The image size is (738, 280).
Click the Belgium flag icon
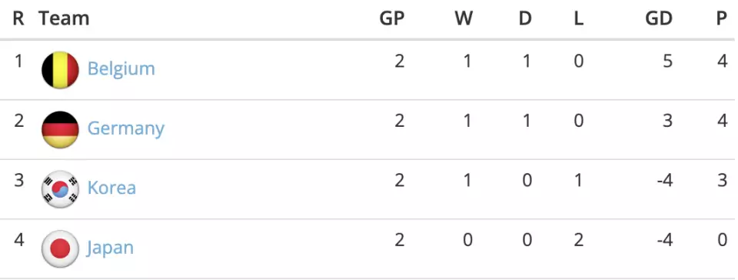tap(60, 70)
